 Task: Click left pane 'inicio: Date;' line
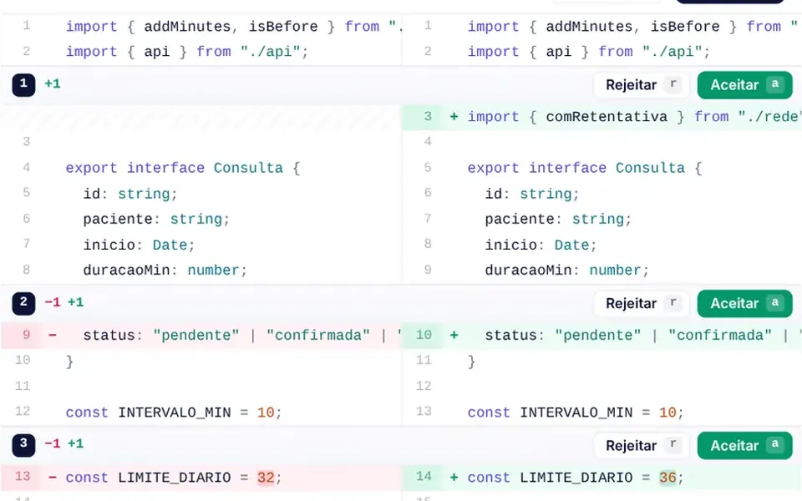coord(201,245)
